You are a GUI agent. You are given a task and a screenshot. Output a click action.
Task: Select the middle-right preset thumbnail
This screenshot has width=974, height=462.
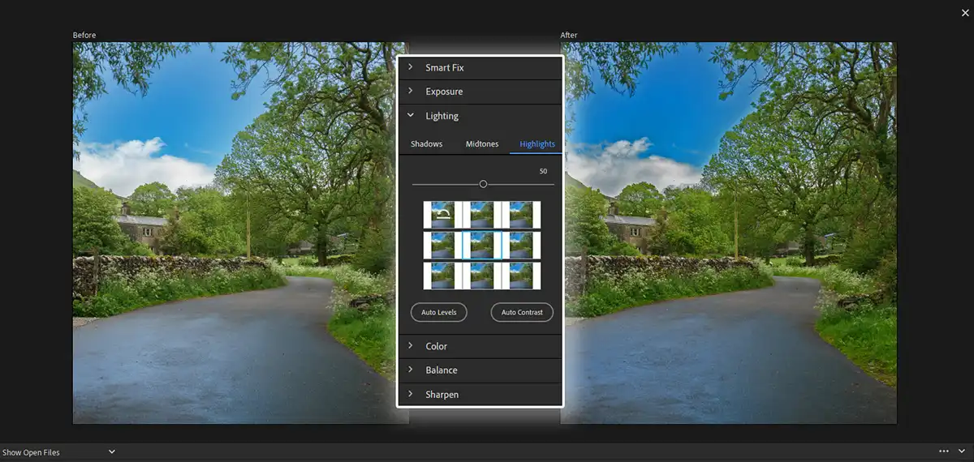pyautogui.click(x=521, y=245)
